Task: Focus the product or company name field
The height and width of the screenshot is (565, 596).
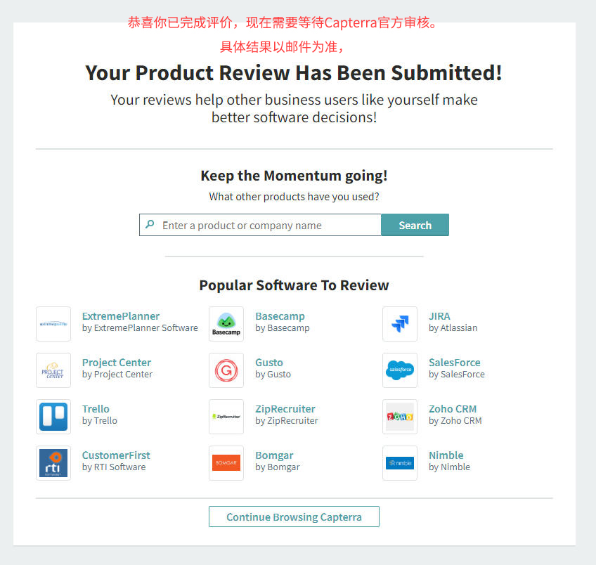Action: click(x=260, y=225)
